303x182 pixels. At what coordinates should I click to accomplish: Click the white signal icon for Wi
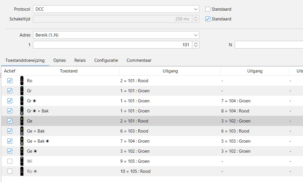pyautogui.click(x=22, y=161)
